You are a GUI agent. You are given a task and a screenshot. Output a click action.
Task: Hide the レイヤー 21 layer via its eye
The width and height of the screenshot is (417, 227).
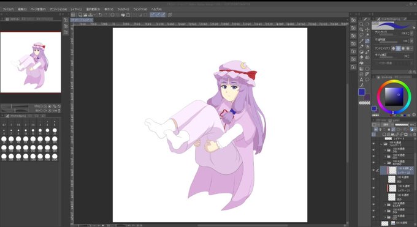(x=373, y=188)
